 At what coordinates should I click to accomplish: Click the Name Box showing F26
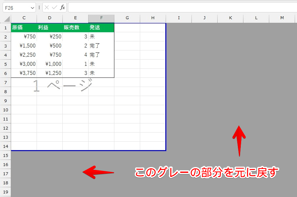(x=16, y=7)
